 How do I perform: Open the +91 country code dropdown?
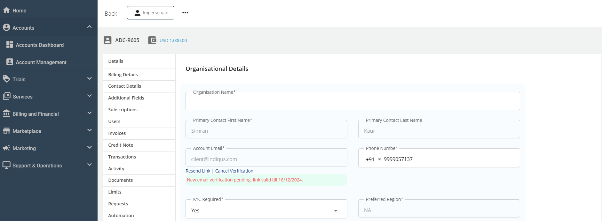point(374,159)
